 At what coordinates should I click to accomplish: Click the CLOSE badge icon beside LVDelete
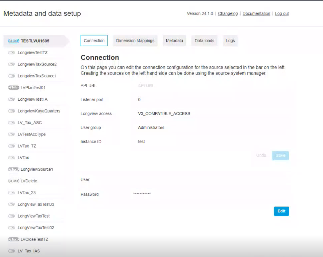click(x=13, y=181)
